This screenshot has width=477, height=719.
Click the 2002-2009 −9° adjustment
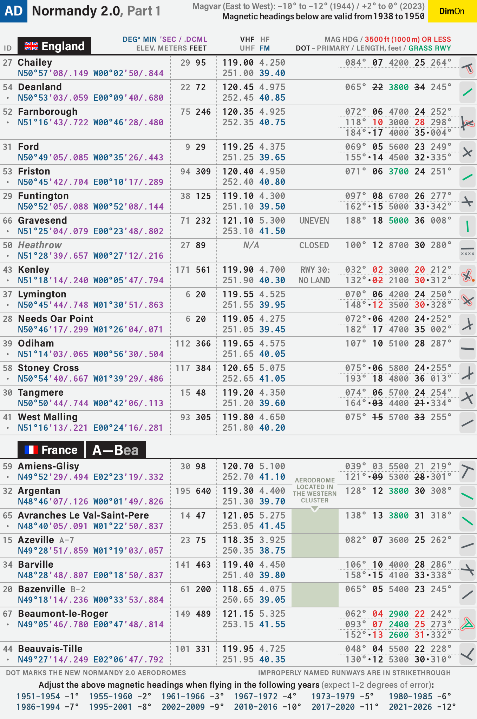tap(193, 707)
